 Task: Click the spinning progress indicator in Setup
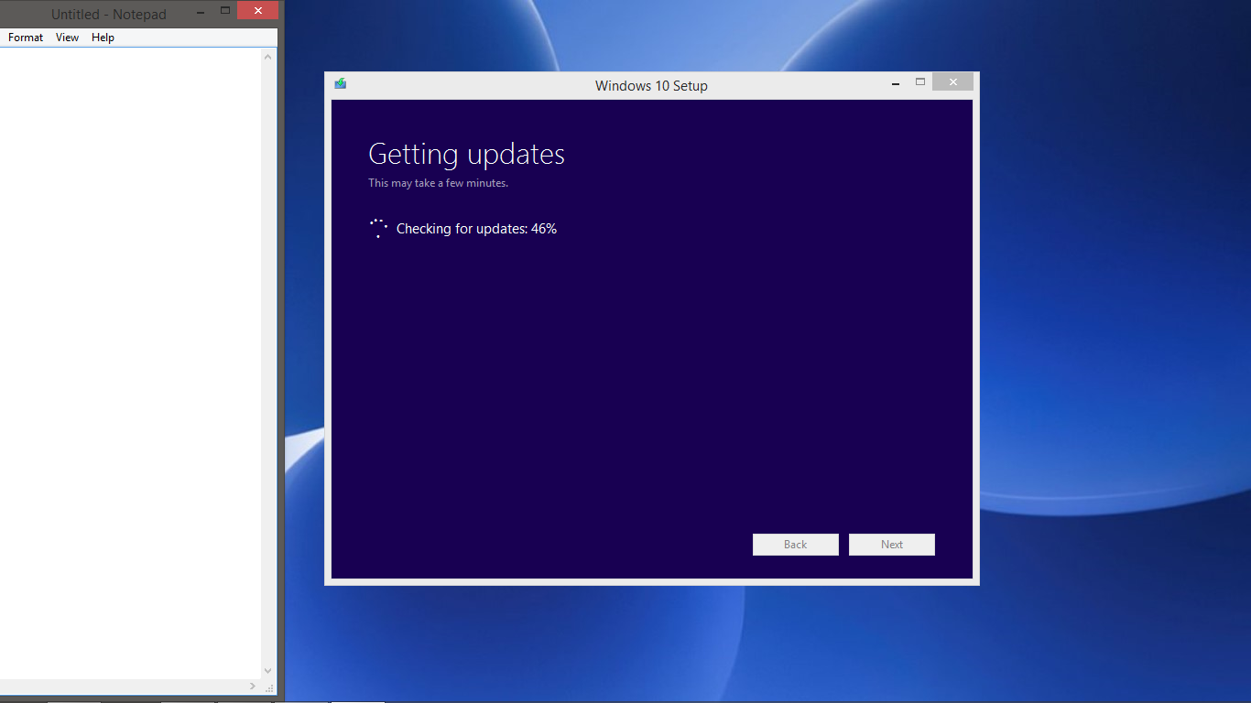click(x=378, y=229)
